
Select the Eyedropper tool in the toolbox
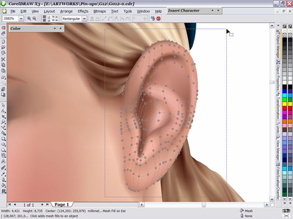pyautogui.click(x=4, y=174)
